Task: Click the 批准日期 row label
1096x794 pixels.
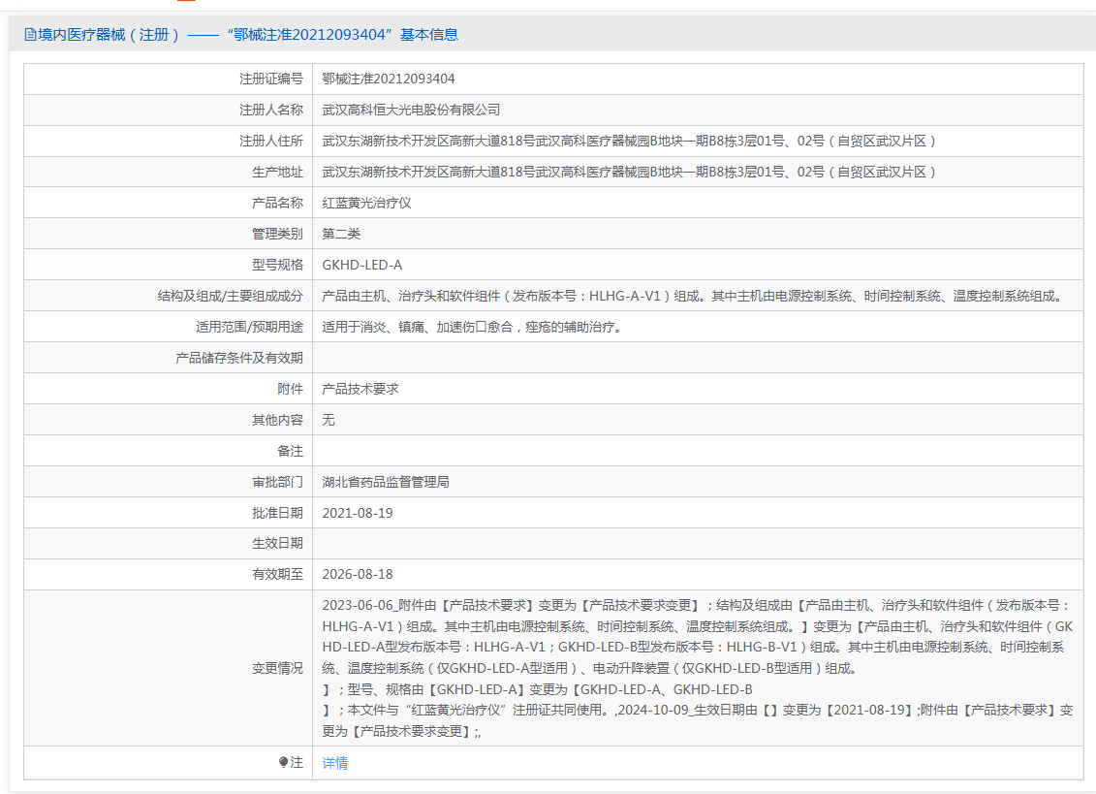Action: click(x=277, y=513)
